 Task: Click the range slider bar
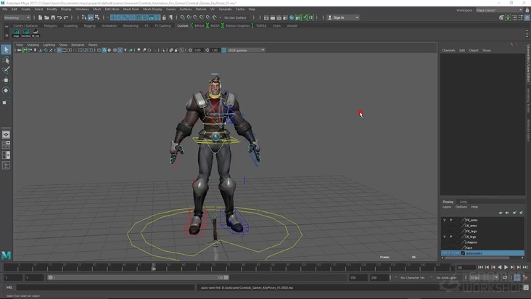[x=138, y=278]
